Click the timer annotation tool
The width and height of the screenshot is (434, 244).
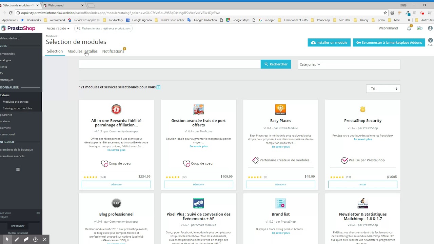(35, 239)
